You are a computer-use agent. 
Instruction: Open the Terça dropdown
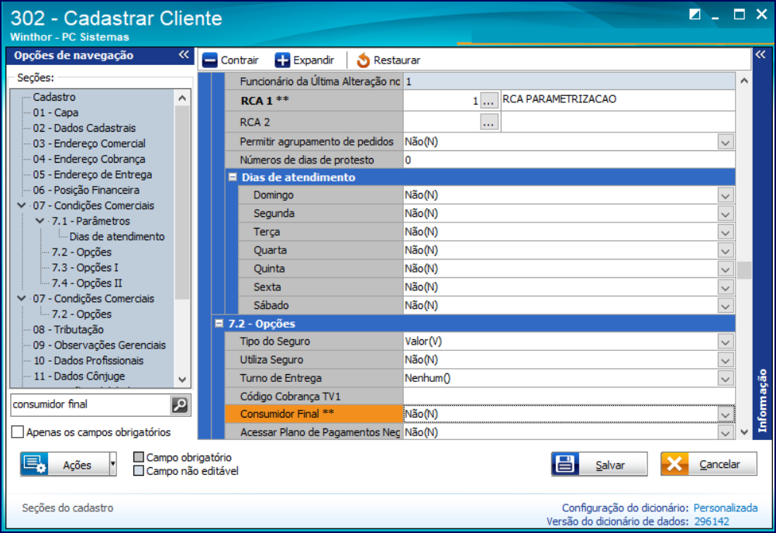pyautogui.click(x=726, y=232)
